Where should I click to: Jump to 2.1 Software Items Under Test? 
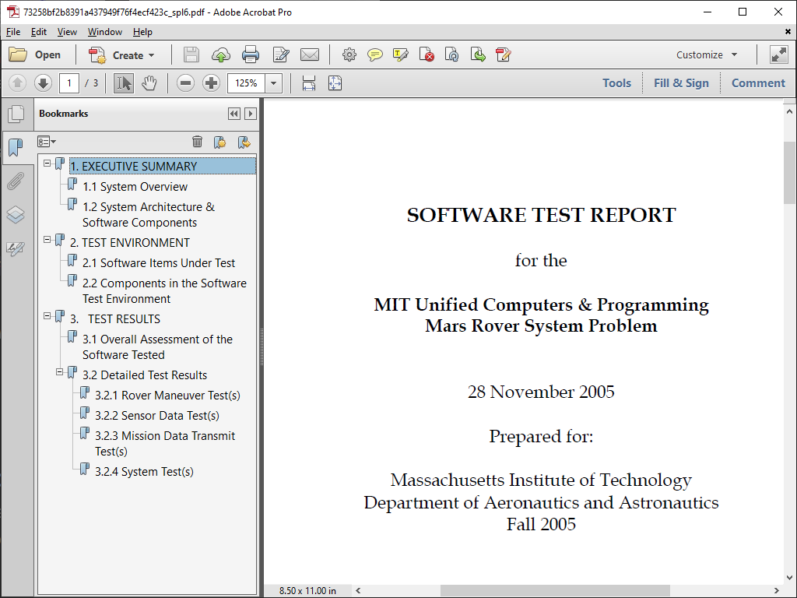[159, 263]
